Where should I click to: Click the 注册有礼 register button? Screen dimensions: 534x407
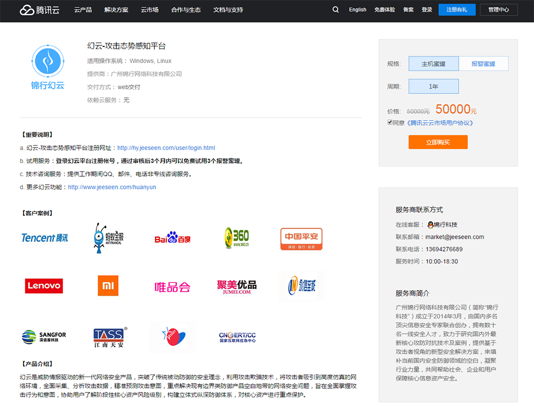[x=457, y=10]
